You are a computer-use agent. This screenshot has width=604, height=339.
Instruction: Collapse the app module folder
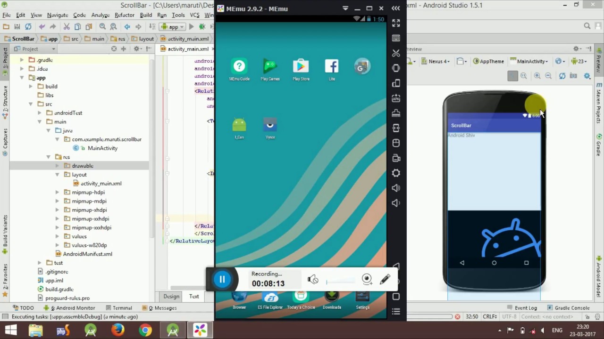22,78
